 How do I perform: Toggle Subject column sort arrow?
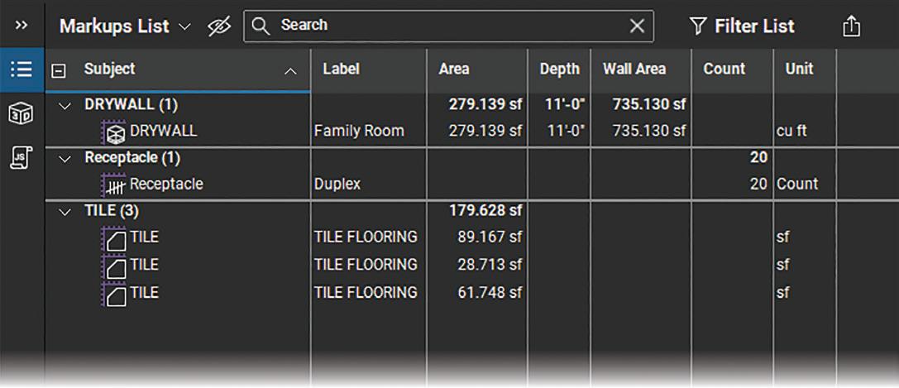point(291,71)
